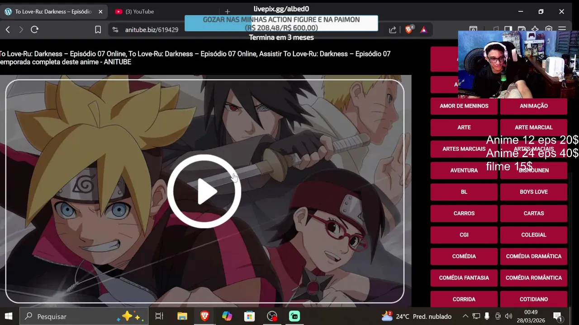Viewport: 579px width, 325px height.
Task: Open the CORRIDA genre
Action: pyautogui.click(x=464, y=299)
